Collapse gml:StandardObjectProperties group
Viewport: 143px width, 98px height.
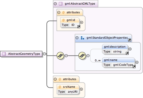77,38
